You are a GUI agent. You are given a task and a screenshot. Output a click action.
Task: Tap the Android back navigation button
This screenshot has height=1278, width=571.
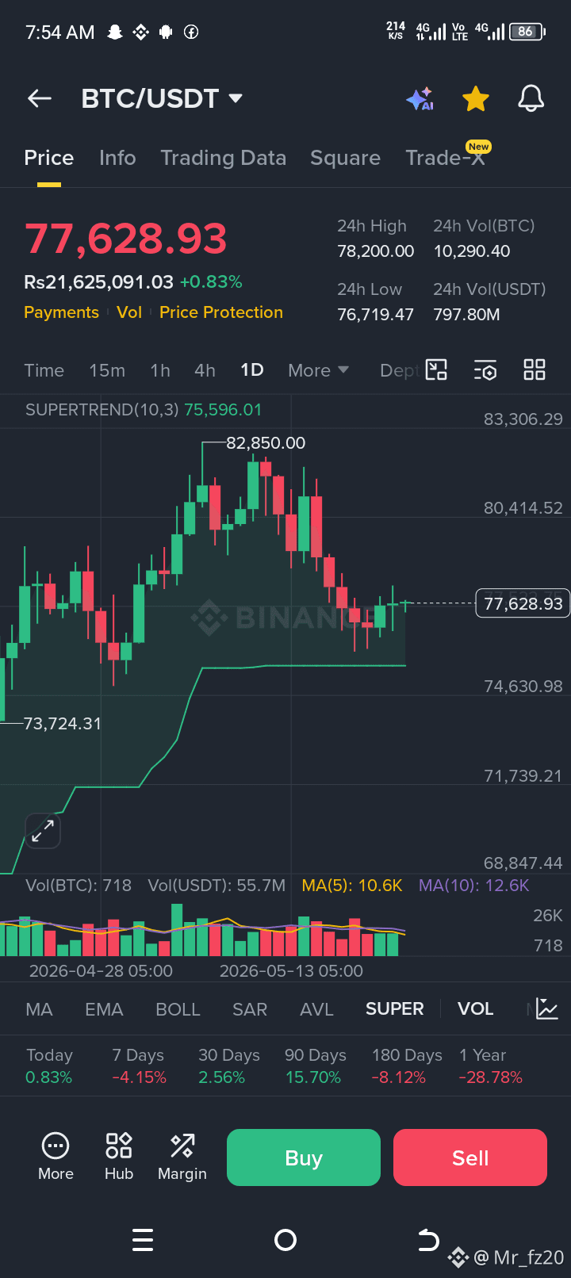[x=428, y=1239]
